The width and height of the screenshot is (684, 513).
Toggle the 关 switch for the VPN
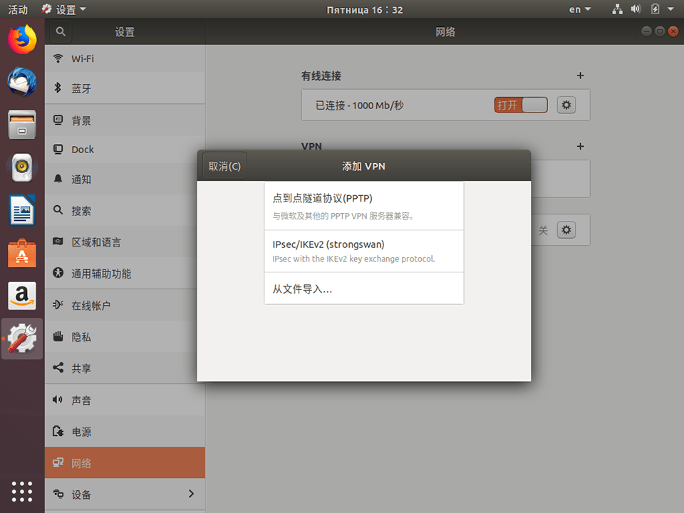coord(543,229)
